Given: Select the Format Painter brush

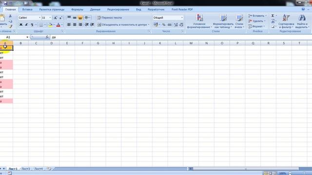Looking at the screenshot, I should coord(10,26).
